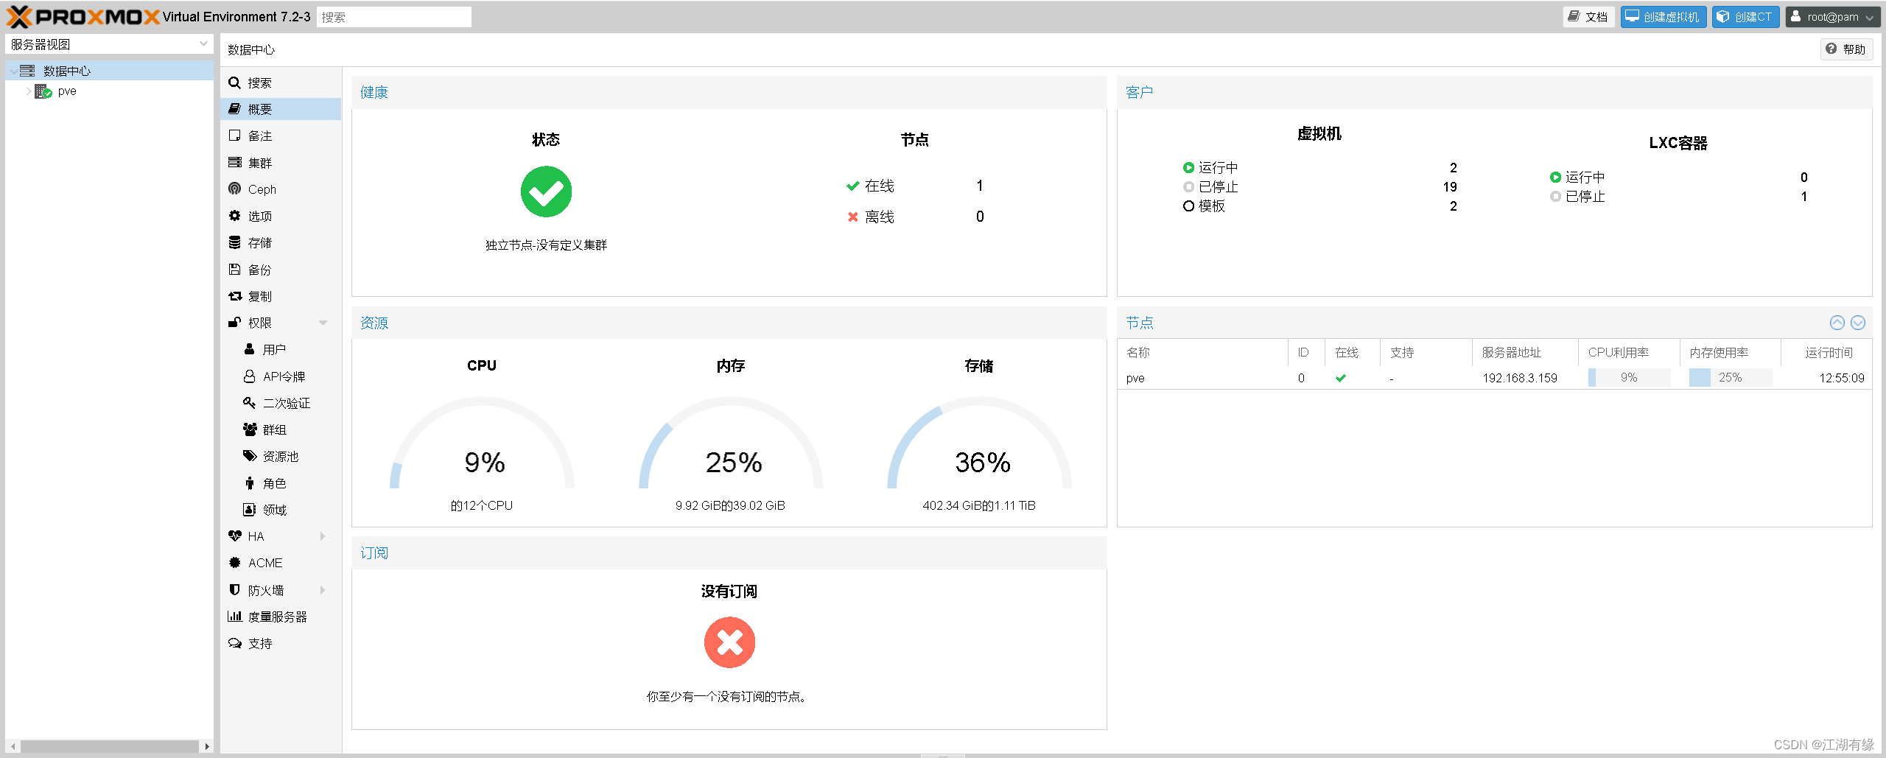Click the 帮助 help button
Viewport: 1886px width, 758px height.
point(1846,49)
